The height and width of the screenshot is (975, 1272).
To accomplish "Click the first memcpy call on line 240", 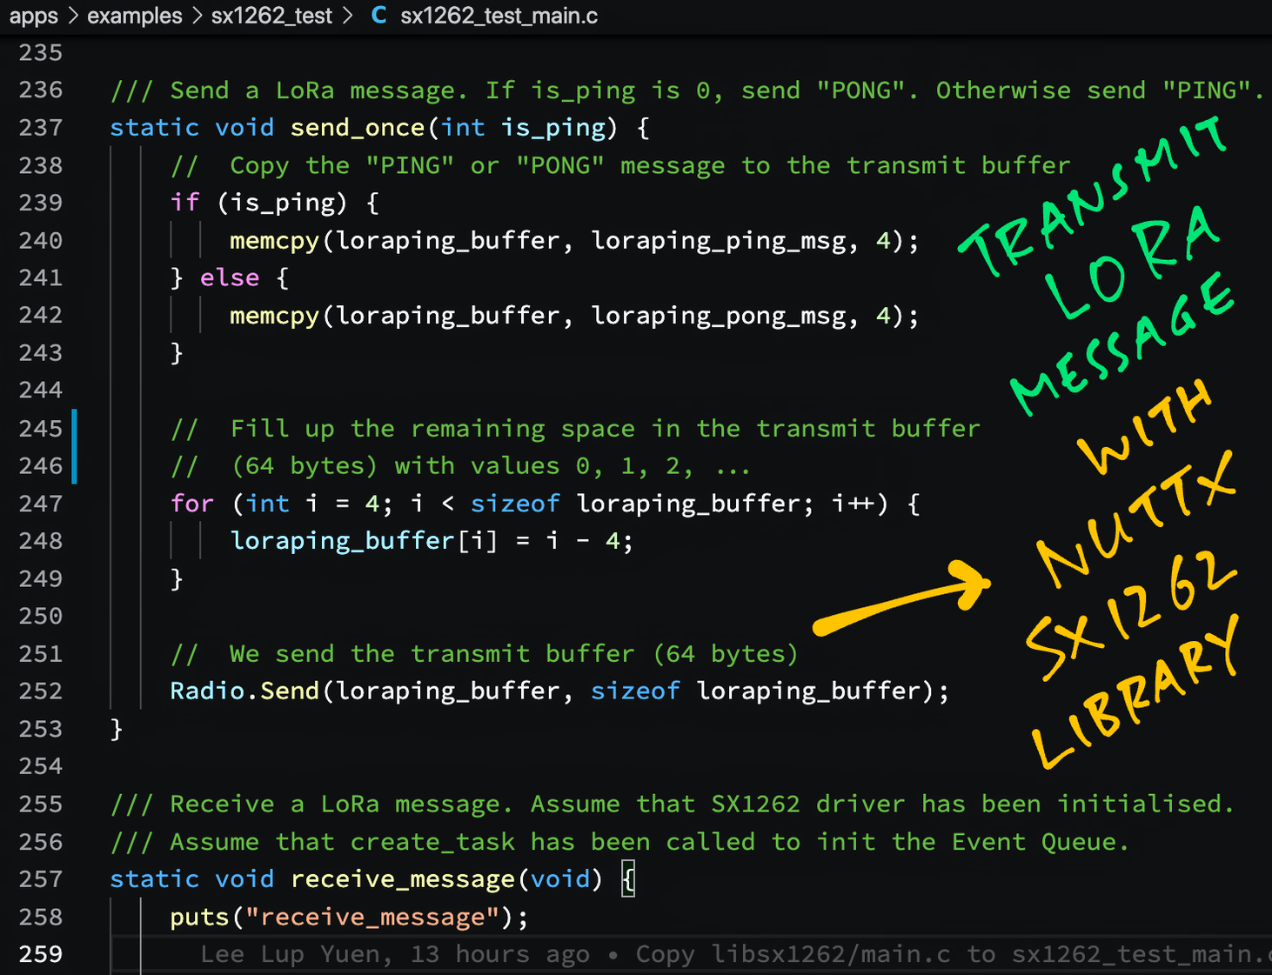I will [274, 241].
